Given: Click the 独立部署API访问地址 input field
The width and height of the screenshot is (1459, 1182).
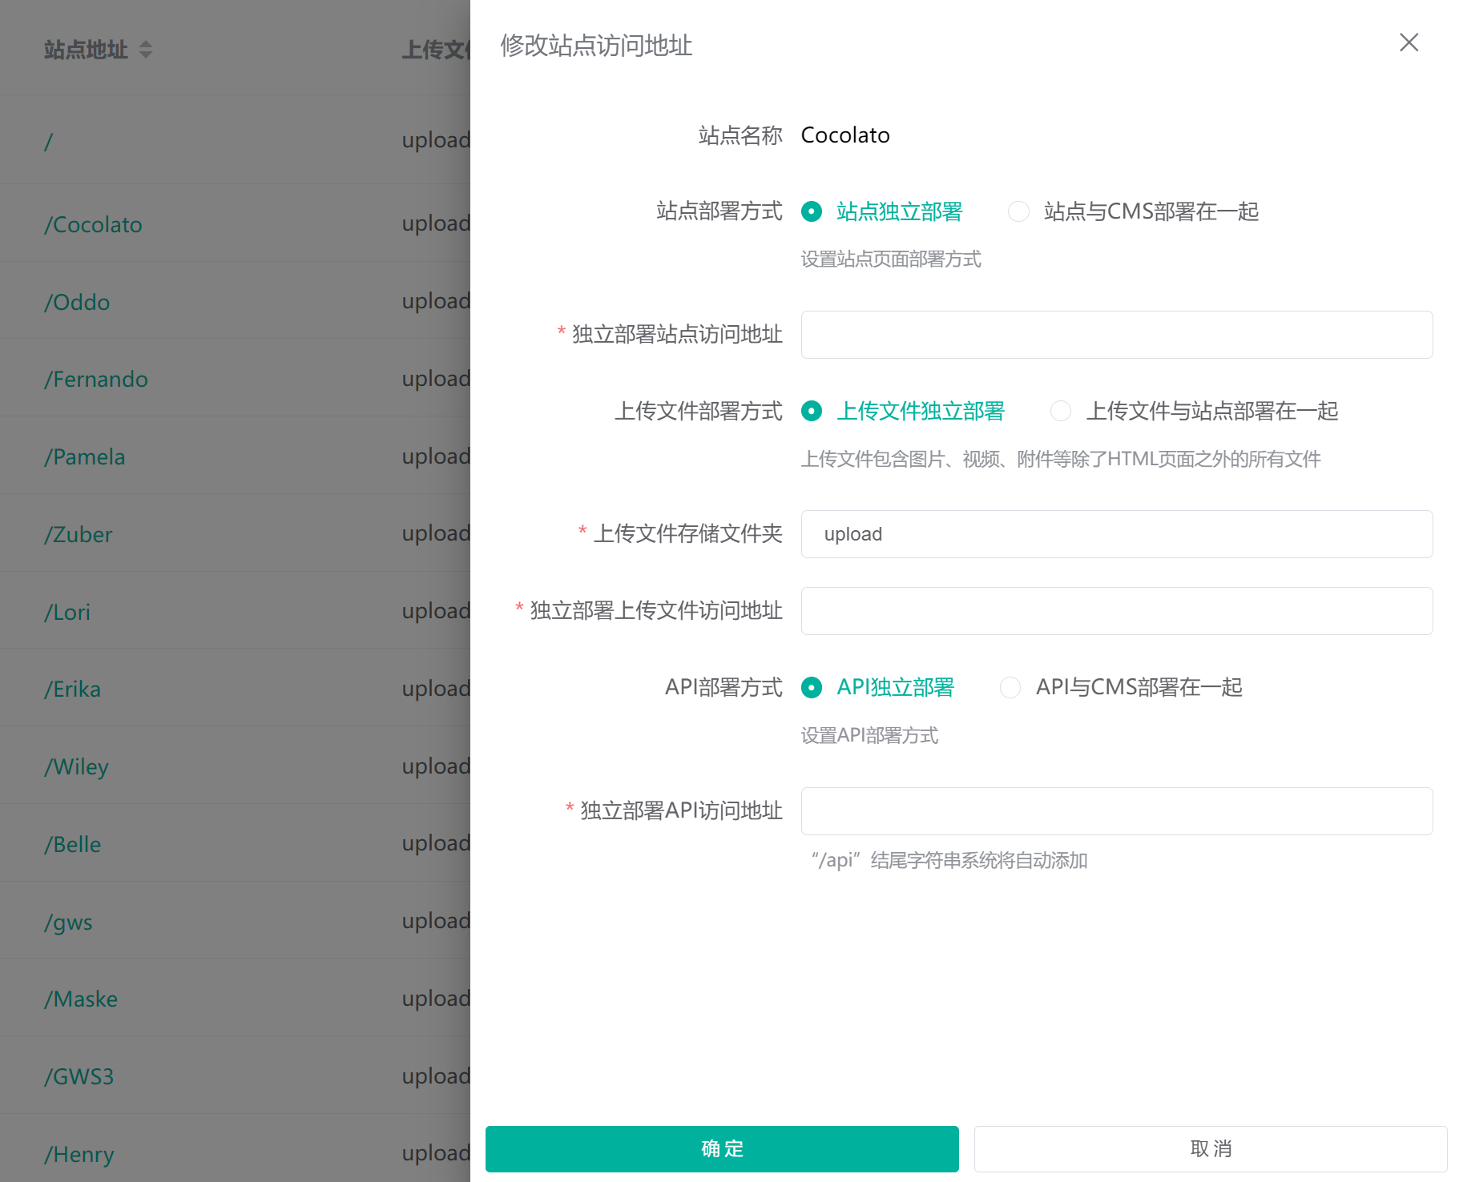Looking at the screenshot, I should [x=1116, y=810].
